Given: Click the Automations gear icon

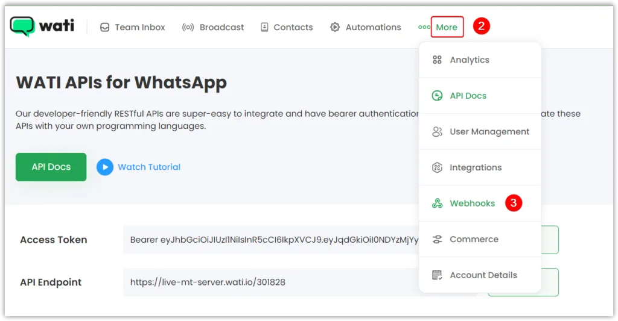Looking at the screenshot, I should [335, 27].
